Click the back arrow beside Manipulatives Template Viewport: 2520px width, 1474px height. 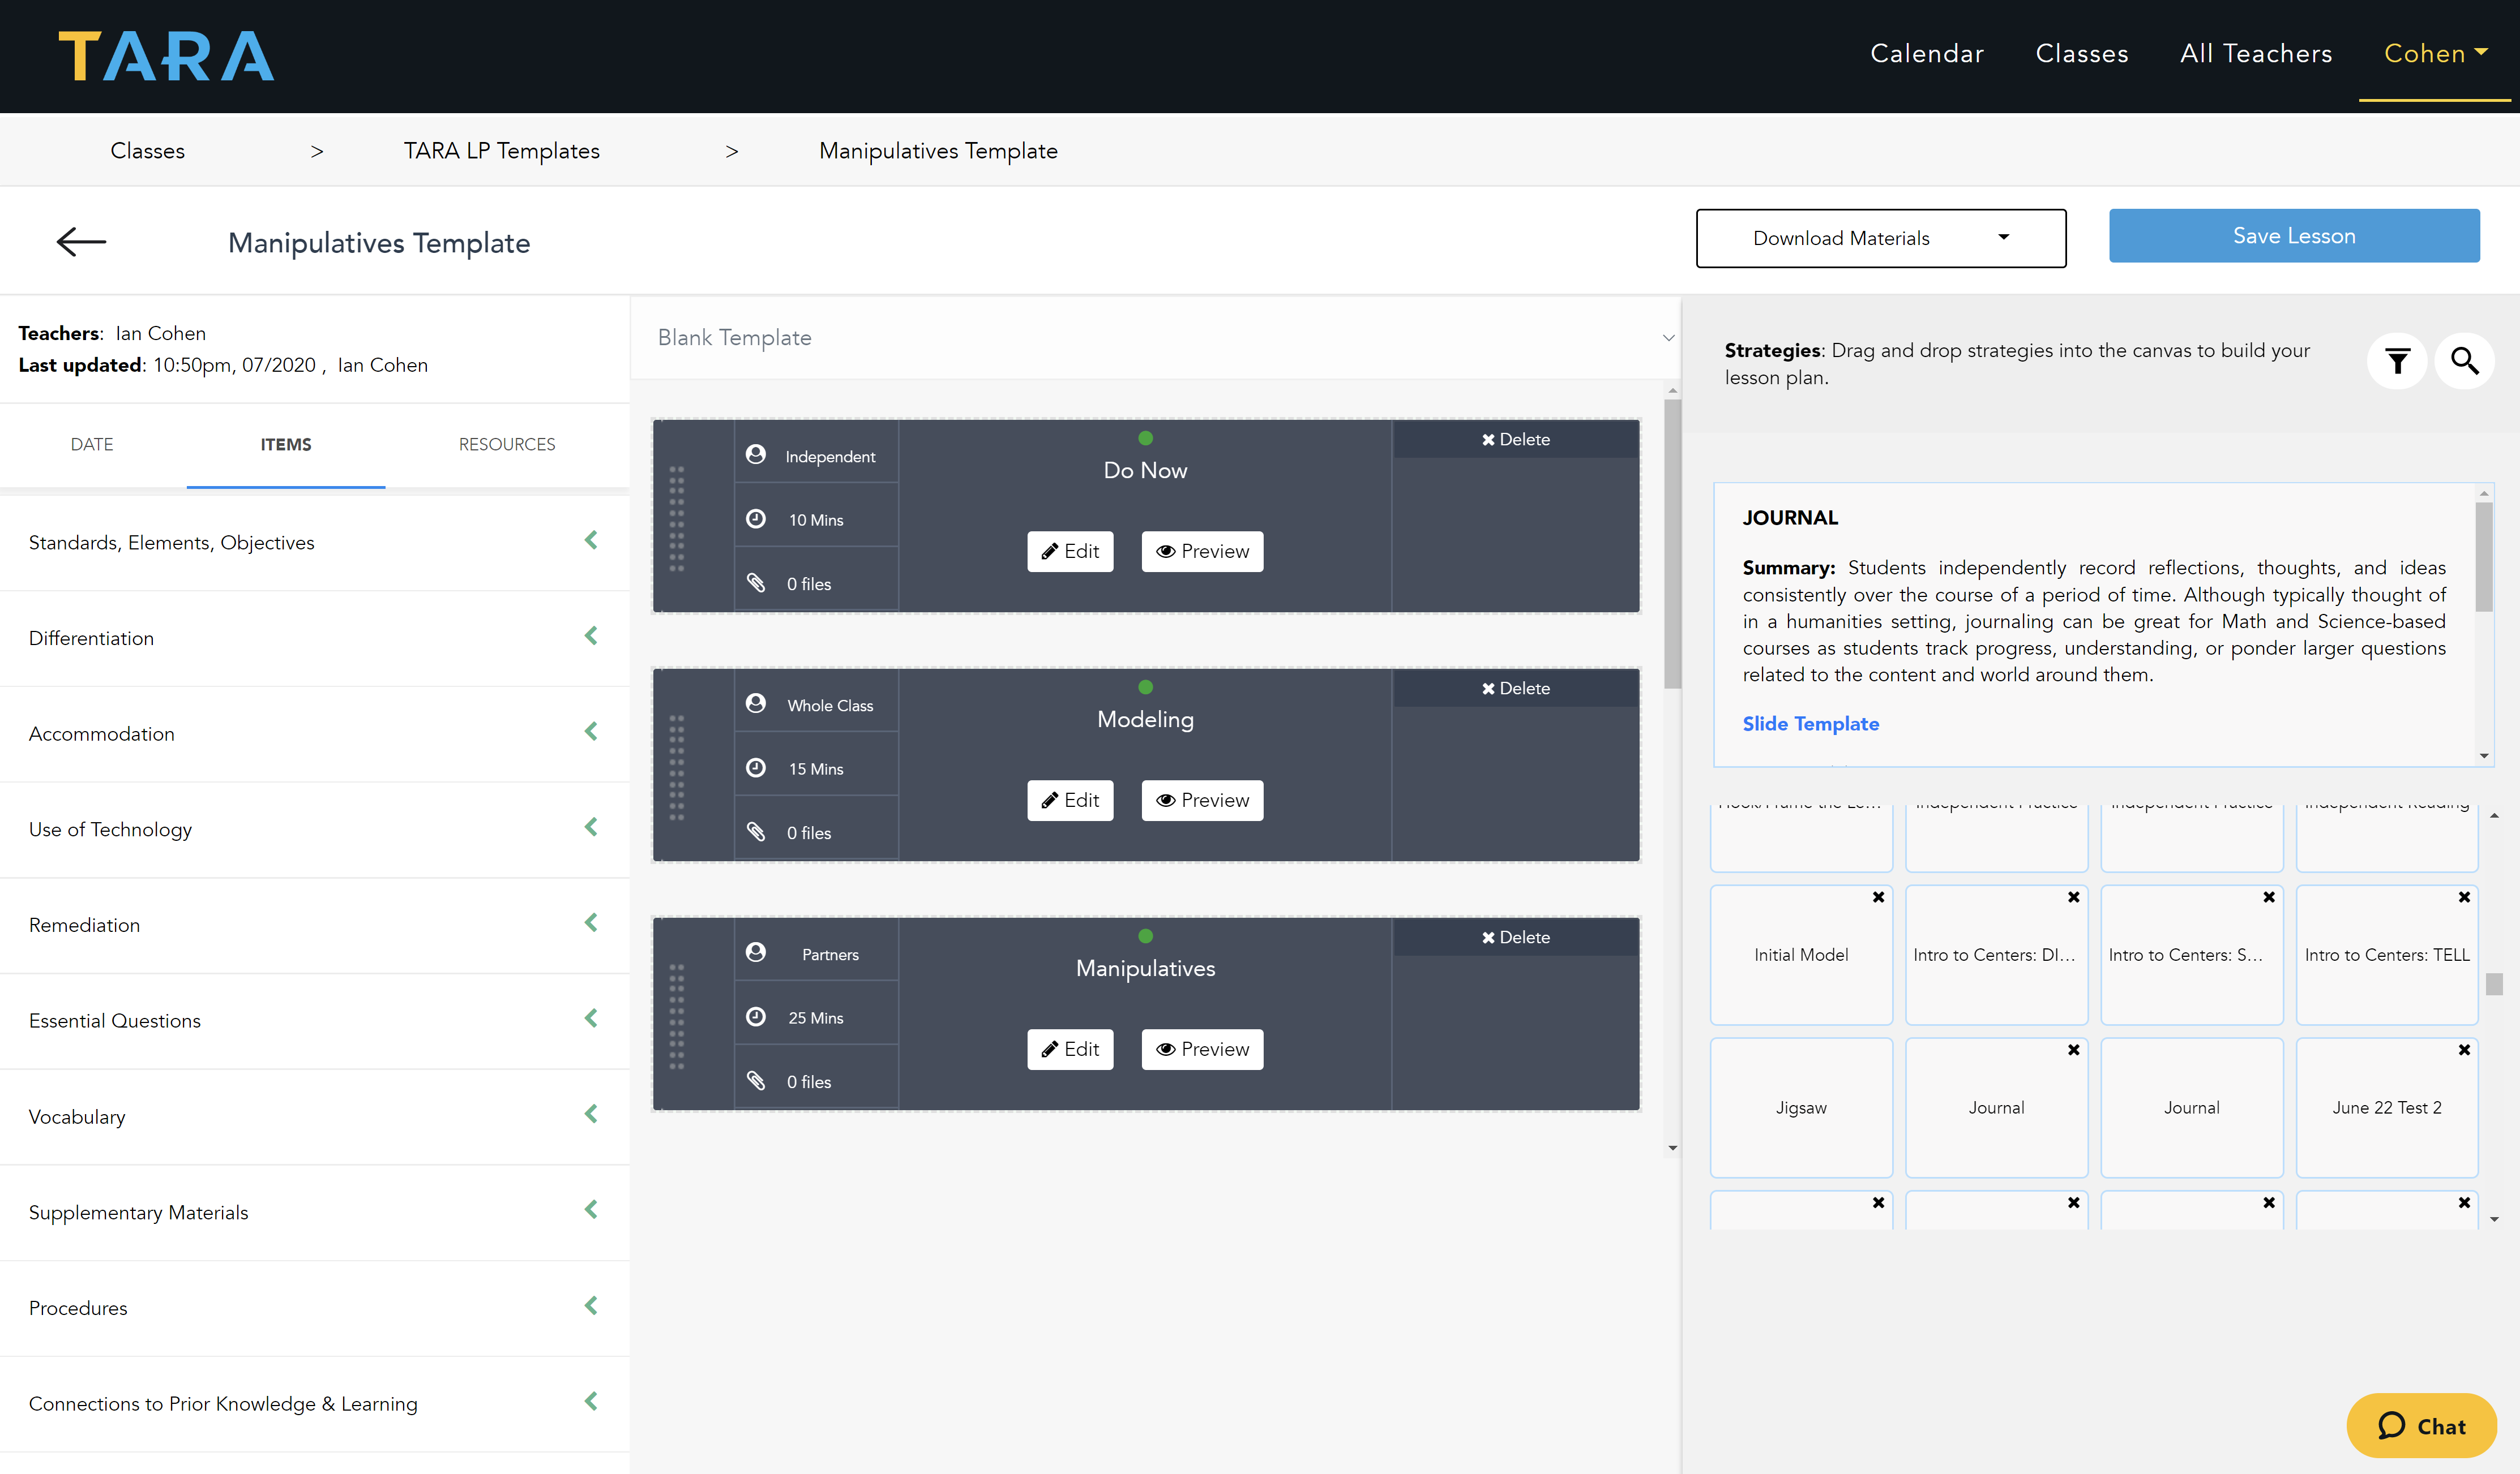(81, 241)
